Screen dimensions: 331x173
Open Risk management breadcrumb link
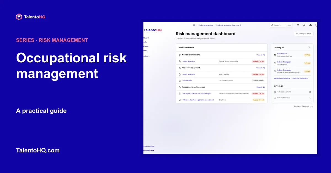pos(206,25)
